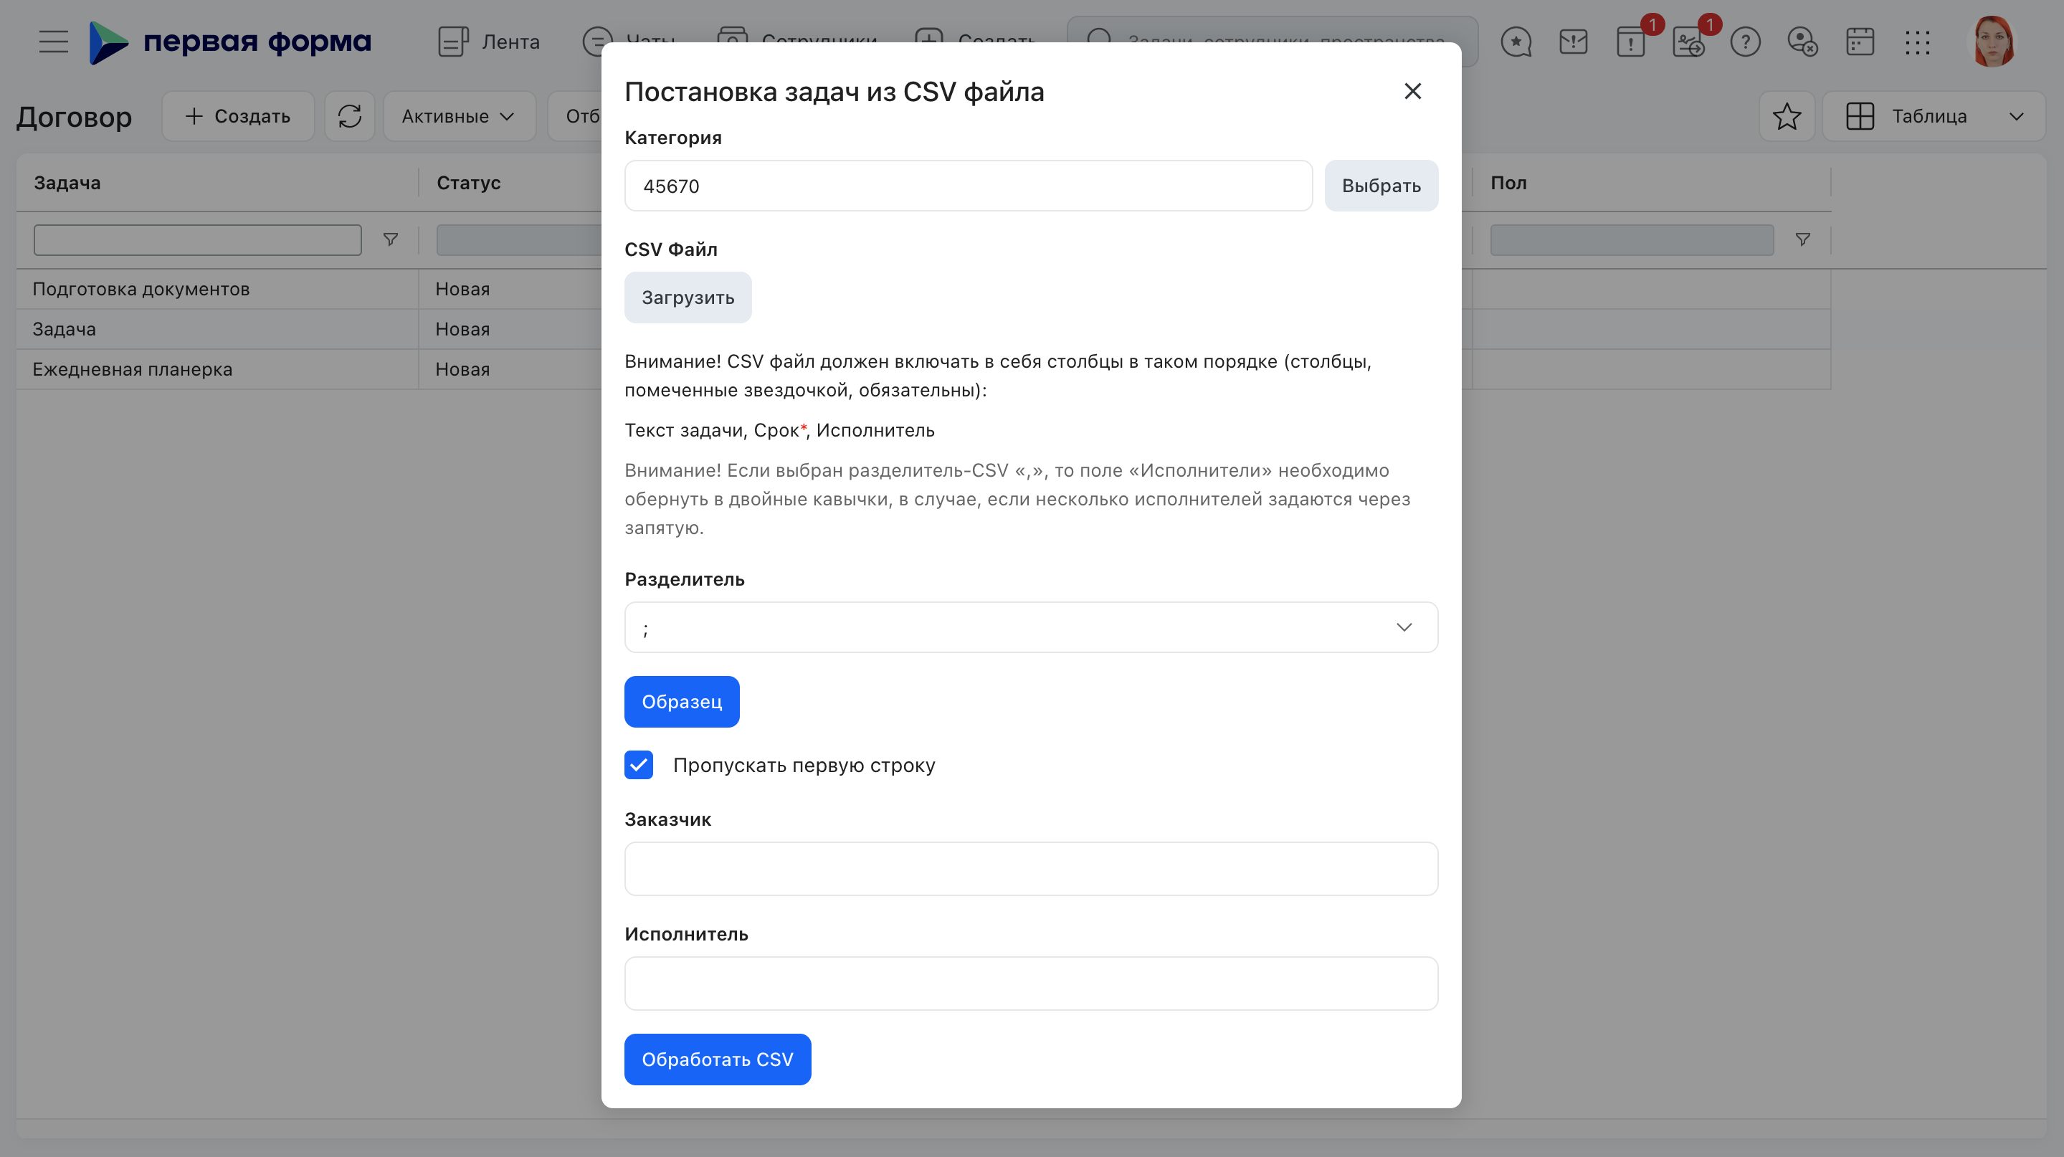Screen dimensions: 2064x1157
Task: Click the Обработать CSV button
Action: click(717, 1060)
